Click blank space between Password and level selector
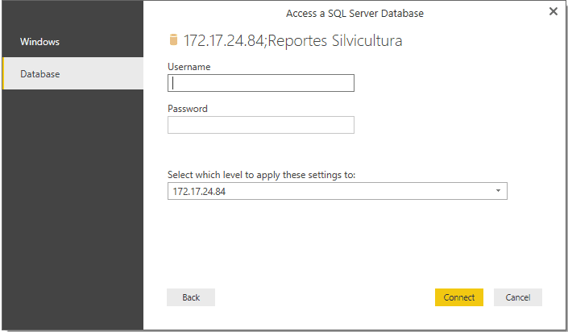 (261, 151)
